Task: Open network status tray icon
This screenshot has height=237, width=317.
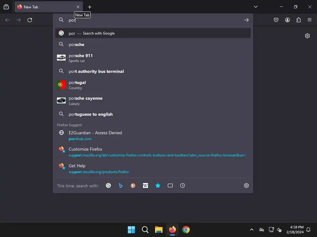Action: [x=271, y=230]
